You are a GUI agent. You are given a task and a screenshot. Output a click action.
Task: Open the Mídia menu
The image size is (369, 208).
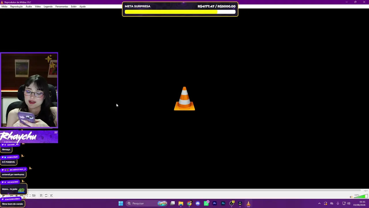pyautogui.click(x=4, y=6)
